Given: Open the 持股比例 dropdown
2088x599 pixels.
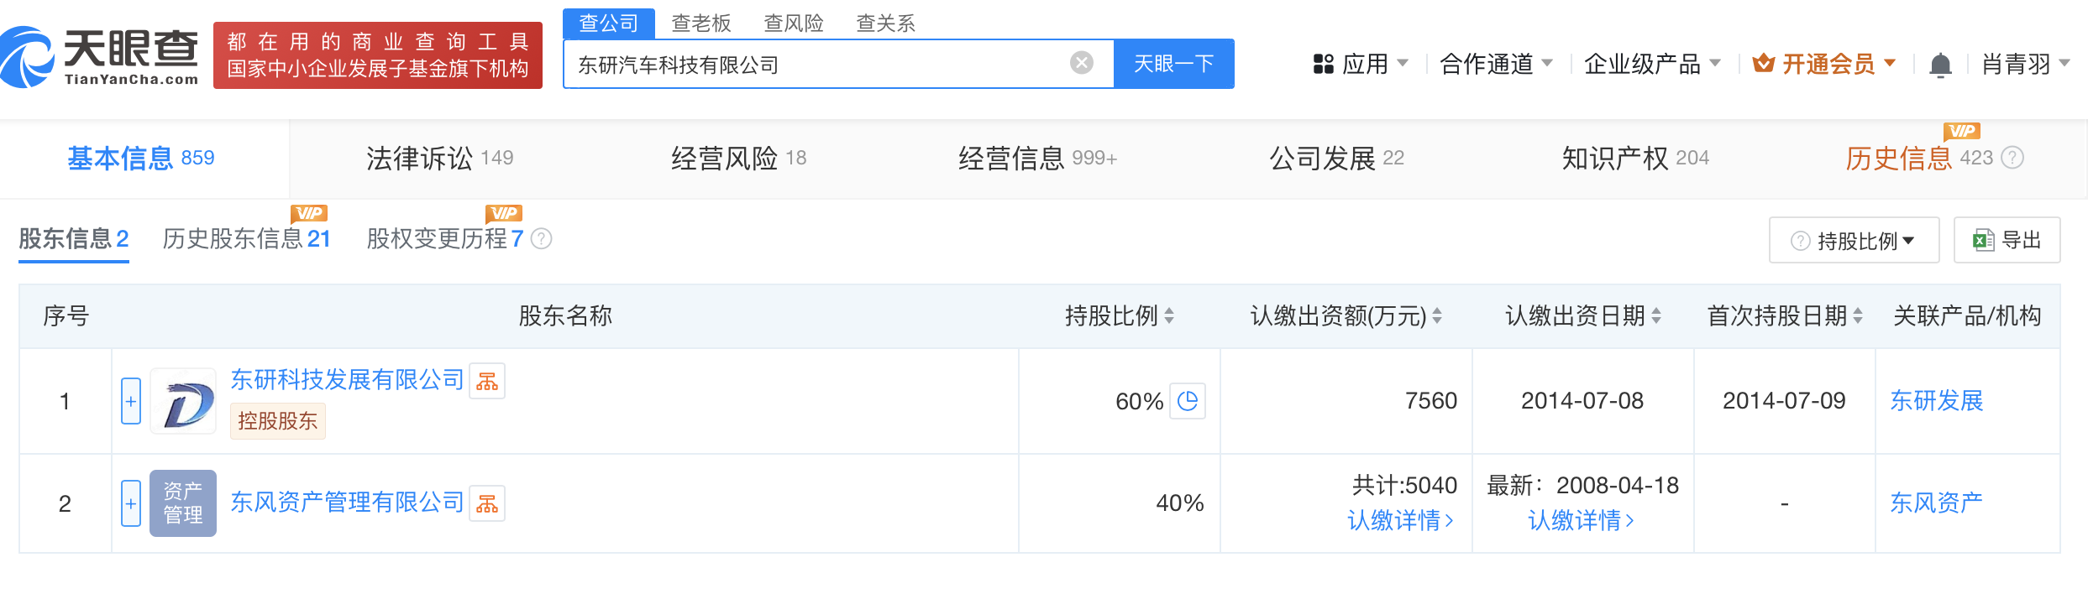Looking at the screenshot, I should click(x=1854, y=241).
